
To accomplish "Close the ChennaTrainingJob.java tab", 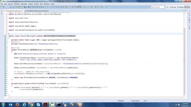I will coord(23,11).
